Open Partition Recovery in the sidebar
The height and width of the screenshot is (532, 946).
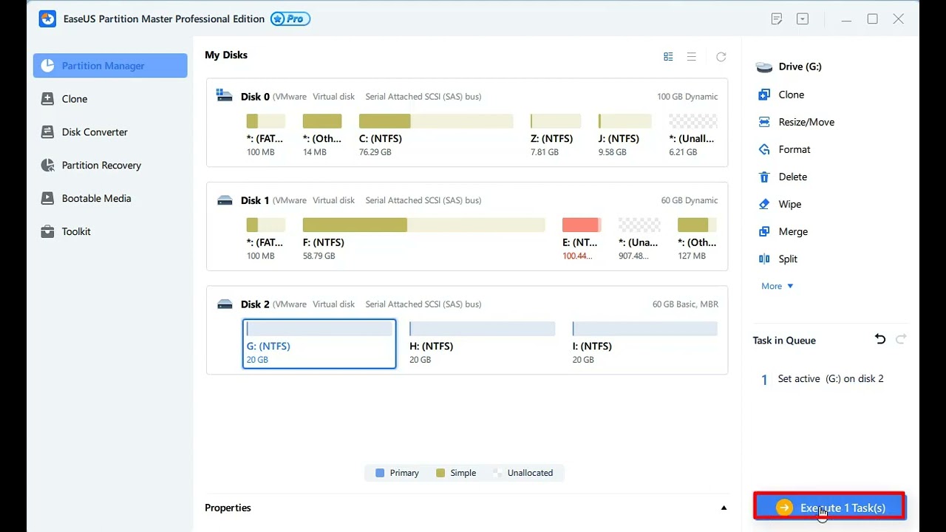(x=101, y=166)
